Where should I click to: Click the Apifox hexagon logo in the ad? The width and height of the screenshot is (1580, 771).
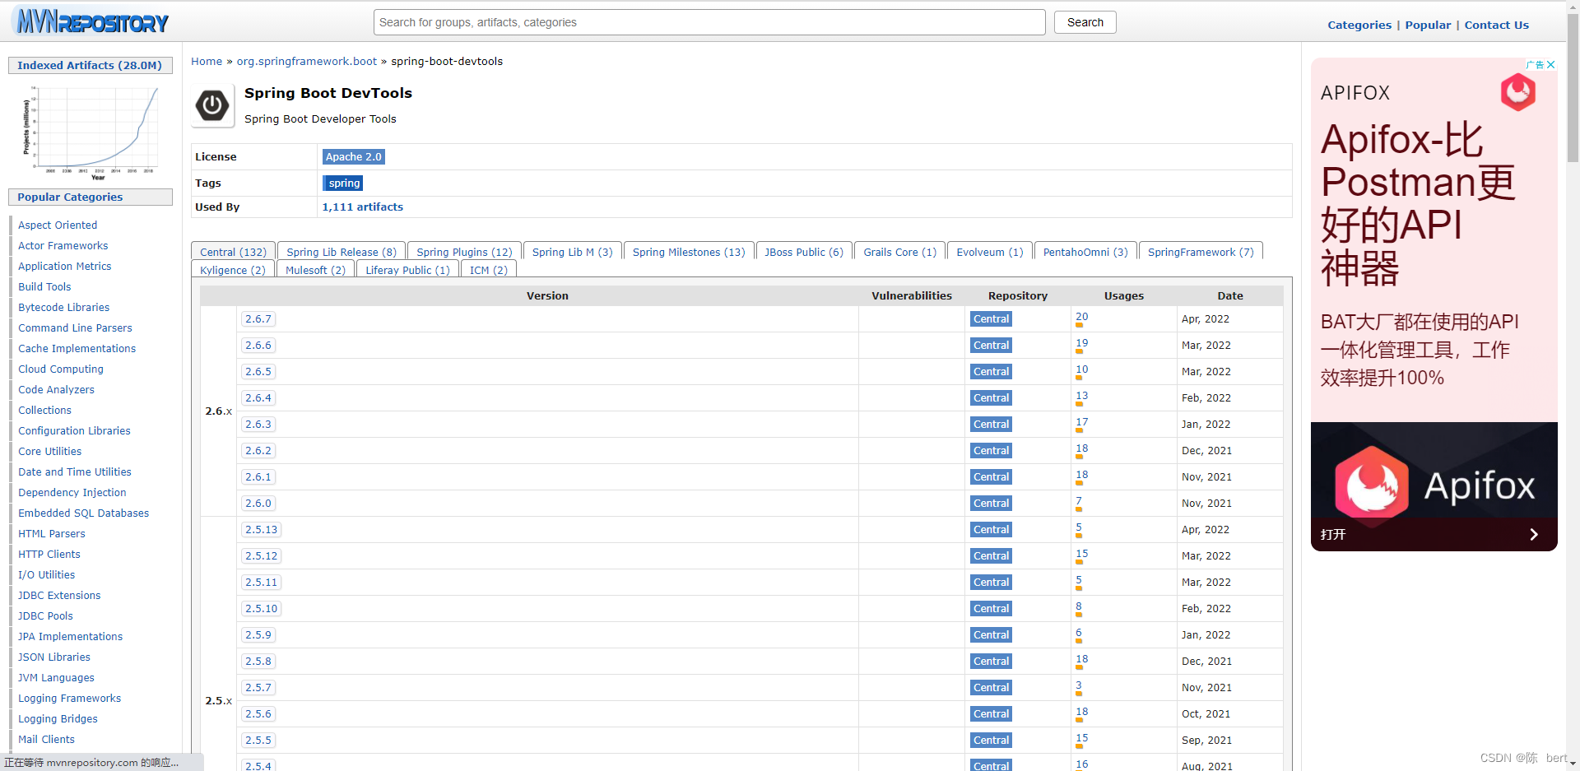tap(1518, 92)
